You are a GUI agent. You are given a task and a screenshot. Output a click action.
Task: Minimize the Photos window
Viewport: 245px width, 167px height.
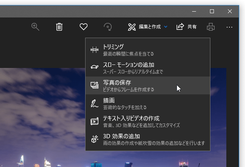(194, 11)
